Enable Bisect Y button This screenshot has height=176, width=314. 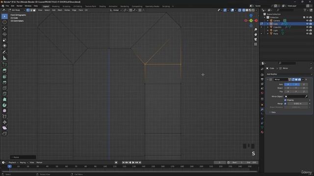[296, 88]
